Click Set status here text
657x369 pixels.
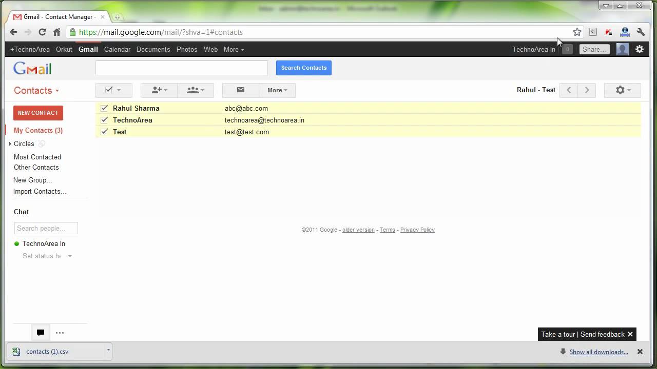42,256
